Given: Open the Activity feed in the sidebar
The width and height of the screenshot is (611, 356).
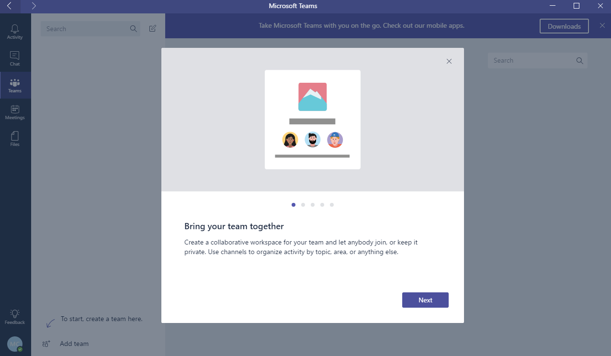Looking at the screenshot, I should coord(15,32).
